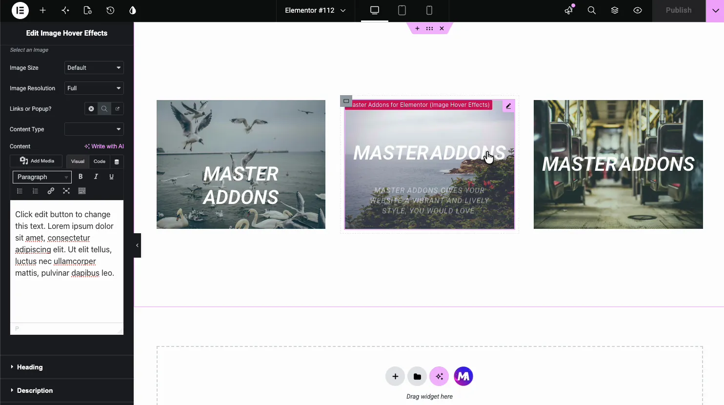This screenshot has width=724, height=405.
Task: Open the Master Addons template button
Action: coord(463,376)
